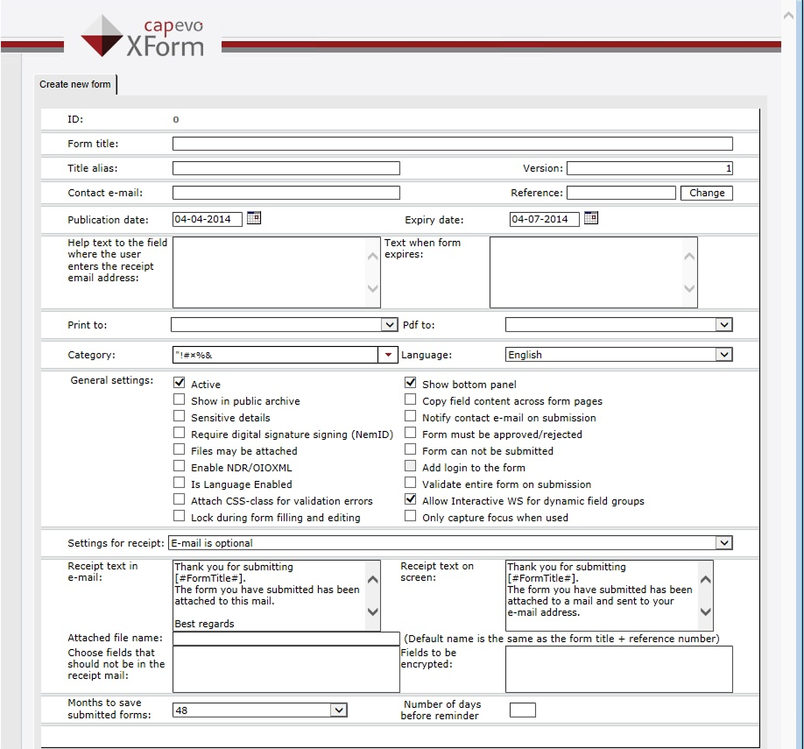Check "Validate entire form on submission"
This screenshot has width=804, height=749.
(409, 483)
